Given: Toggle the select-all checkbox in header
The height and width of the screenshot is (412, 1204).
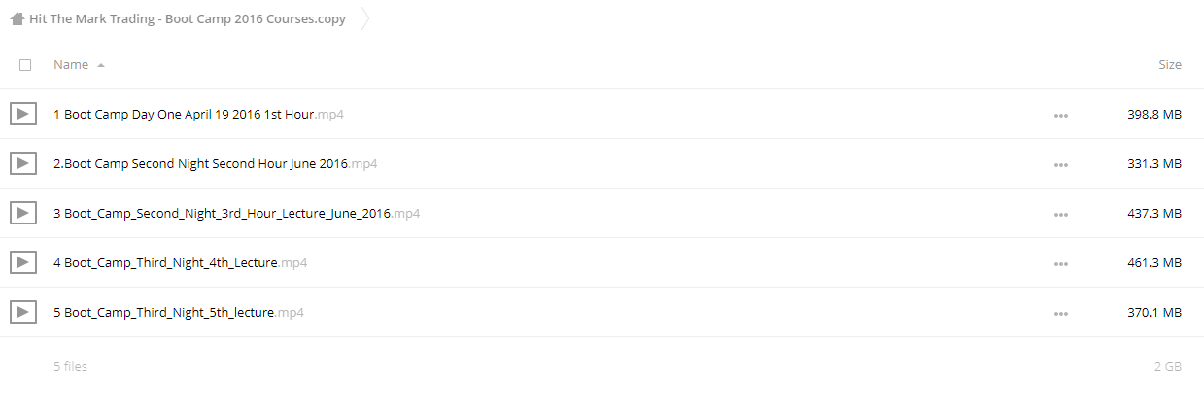Looking at the screenshot, I should pyautogui.click(x=25, y=65).
